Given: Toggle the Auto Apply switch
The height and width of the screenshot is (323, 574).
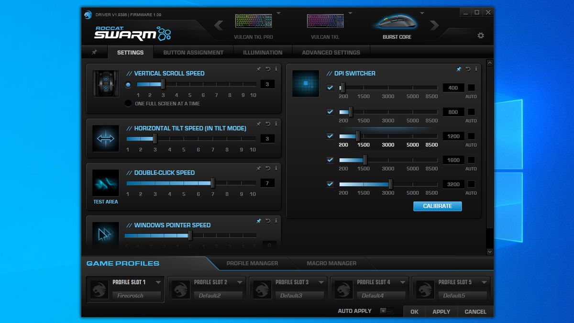Looking at the screenshot, I should (x=386, y=311).
